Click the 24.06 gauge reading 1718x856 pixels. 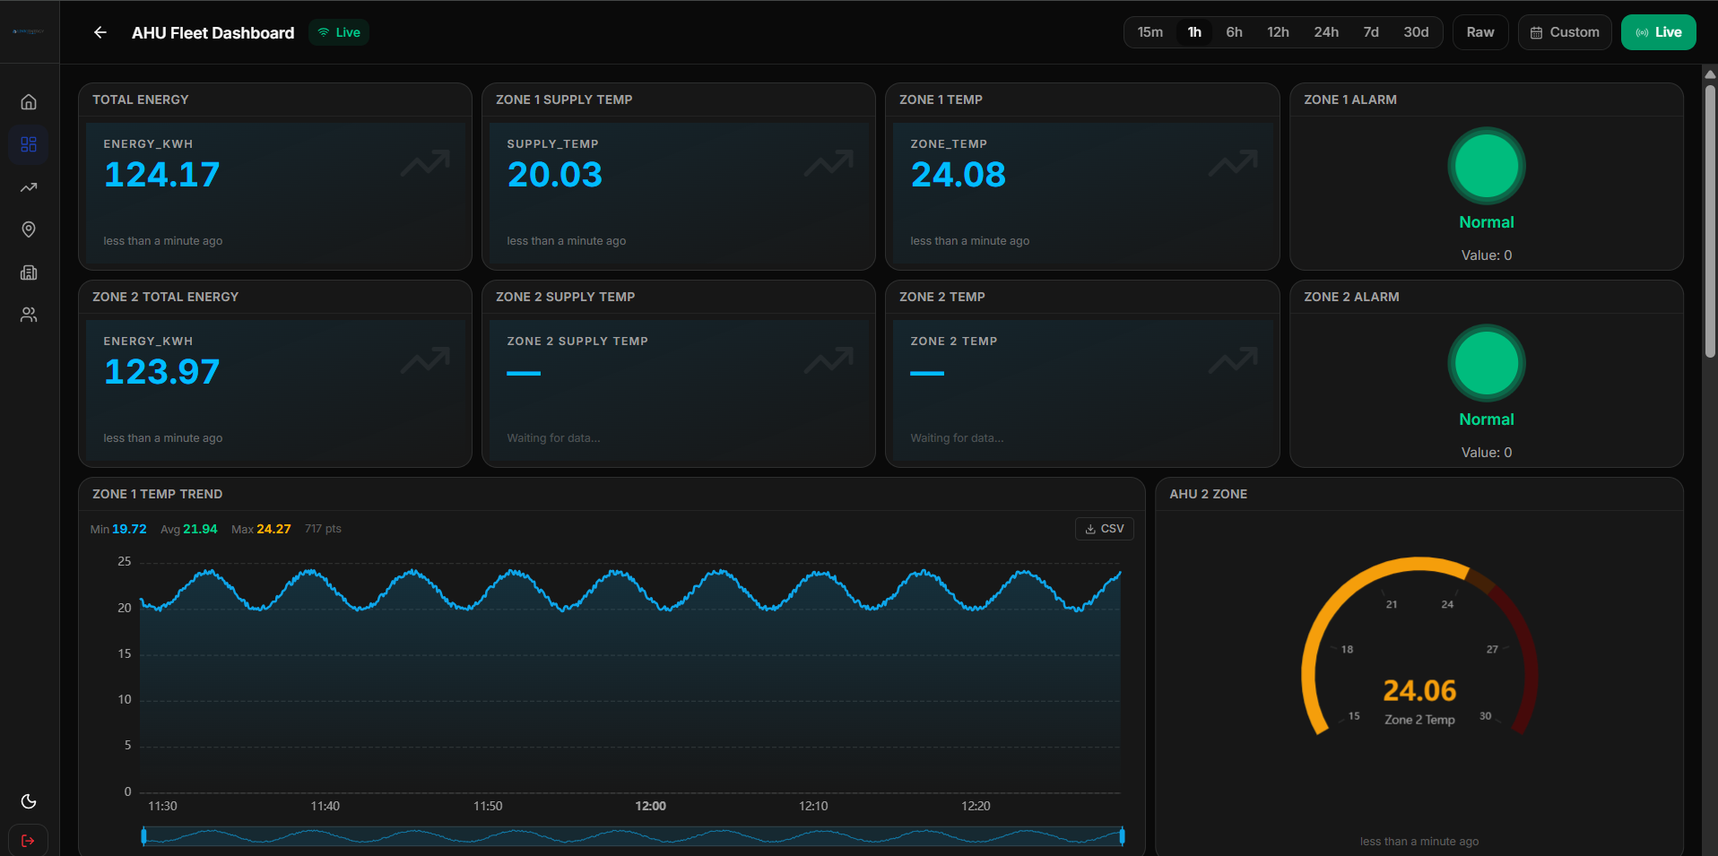[1419, 690]
